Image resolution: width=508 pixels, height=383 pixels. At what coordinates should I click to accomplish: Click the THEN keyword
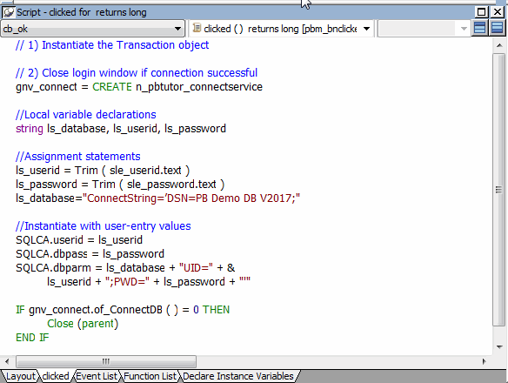tap(216, 310)
